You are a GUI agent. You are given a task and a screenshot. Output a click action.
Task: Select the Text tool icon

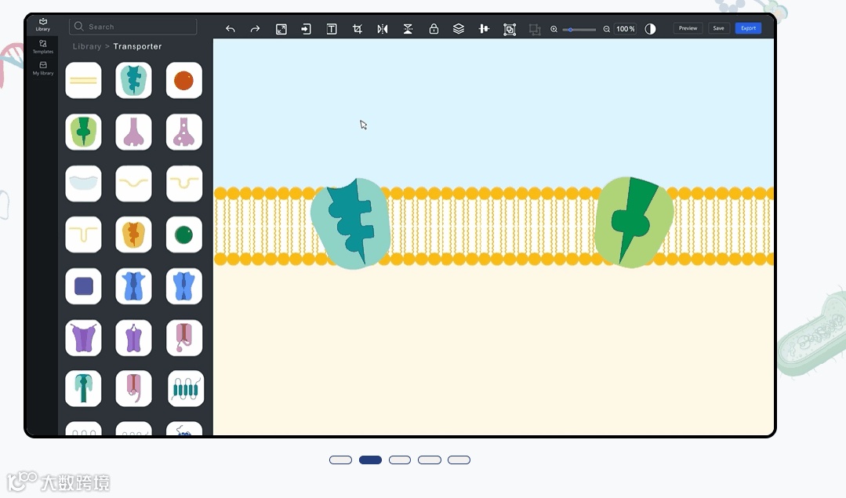tap(332, 29)
